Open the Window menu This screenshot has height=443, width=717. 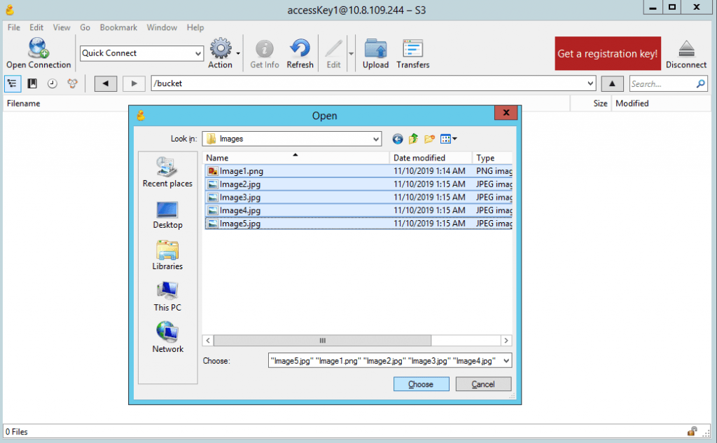(162, 27)
